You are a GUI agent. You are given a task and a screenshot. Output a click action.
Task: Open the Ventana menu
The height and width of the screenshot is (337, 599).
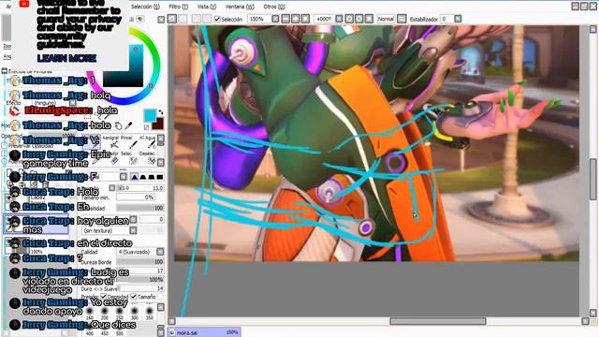coord(240,7)
